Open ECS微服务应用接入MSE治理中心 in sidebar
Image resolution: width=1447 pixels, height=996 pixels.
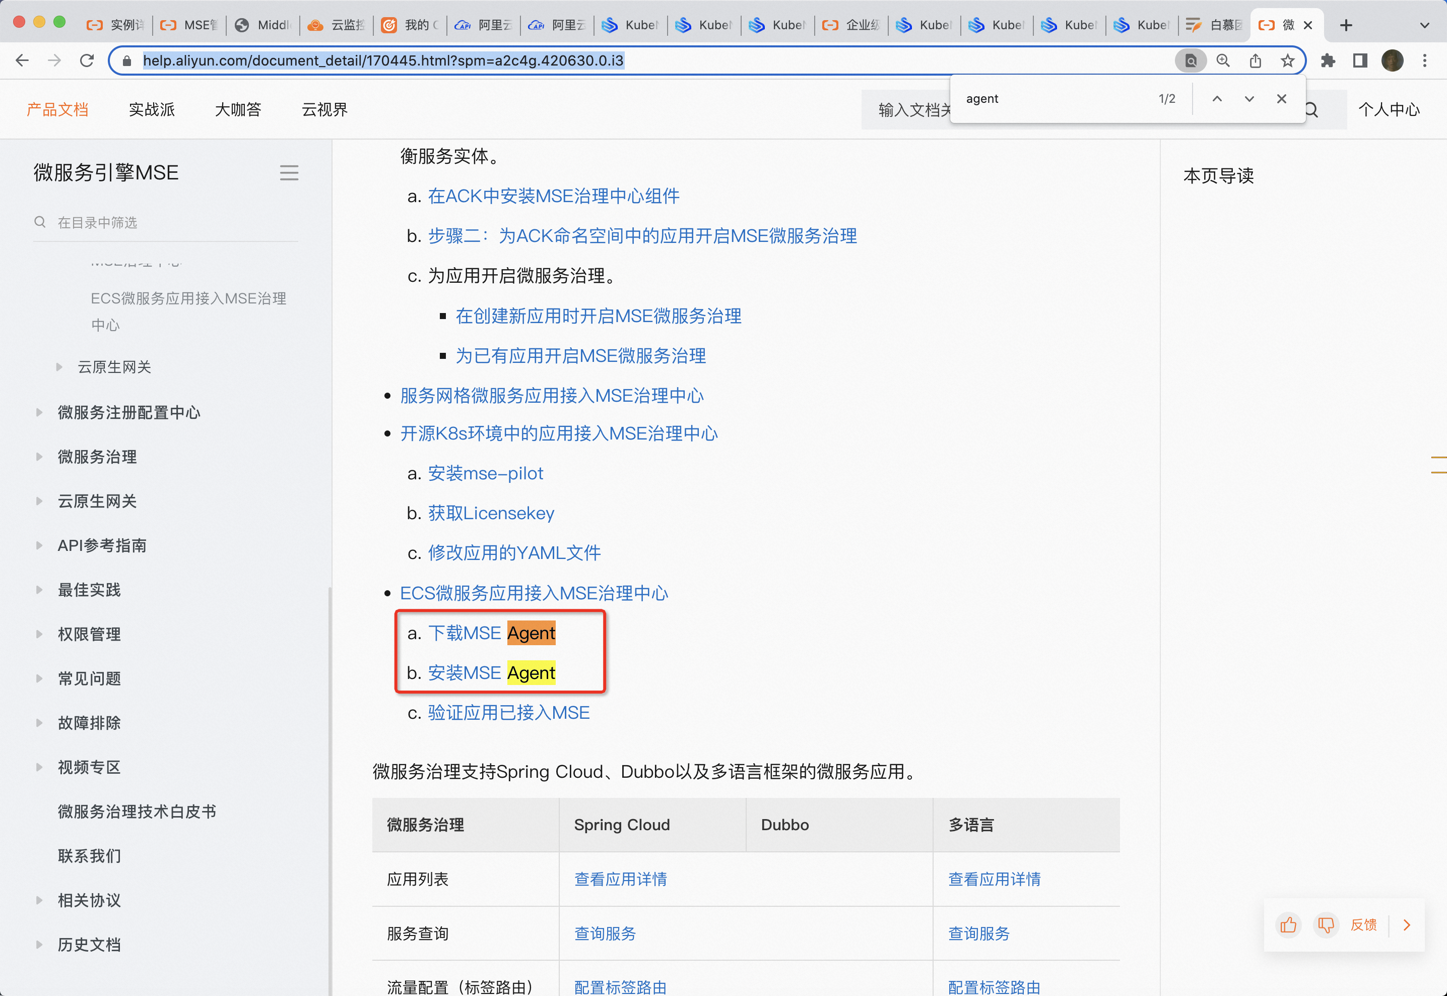tap(188, 312)
